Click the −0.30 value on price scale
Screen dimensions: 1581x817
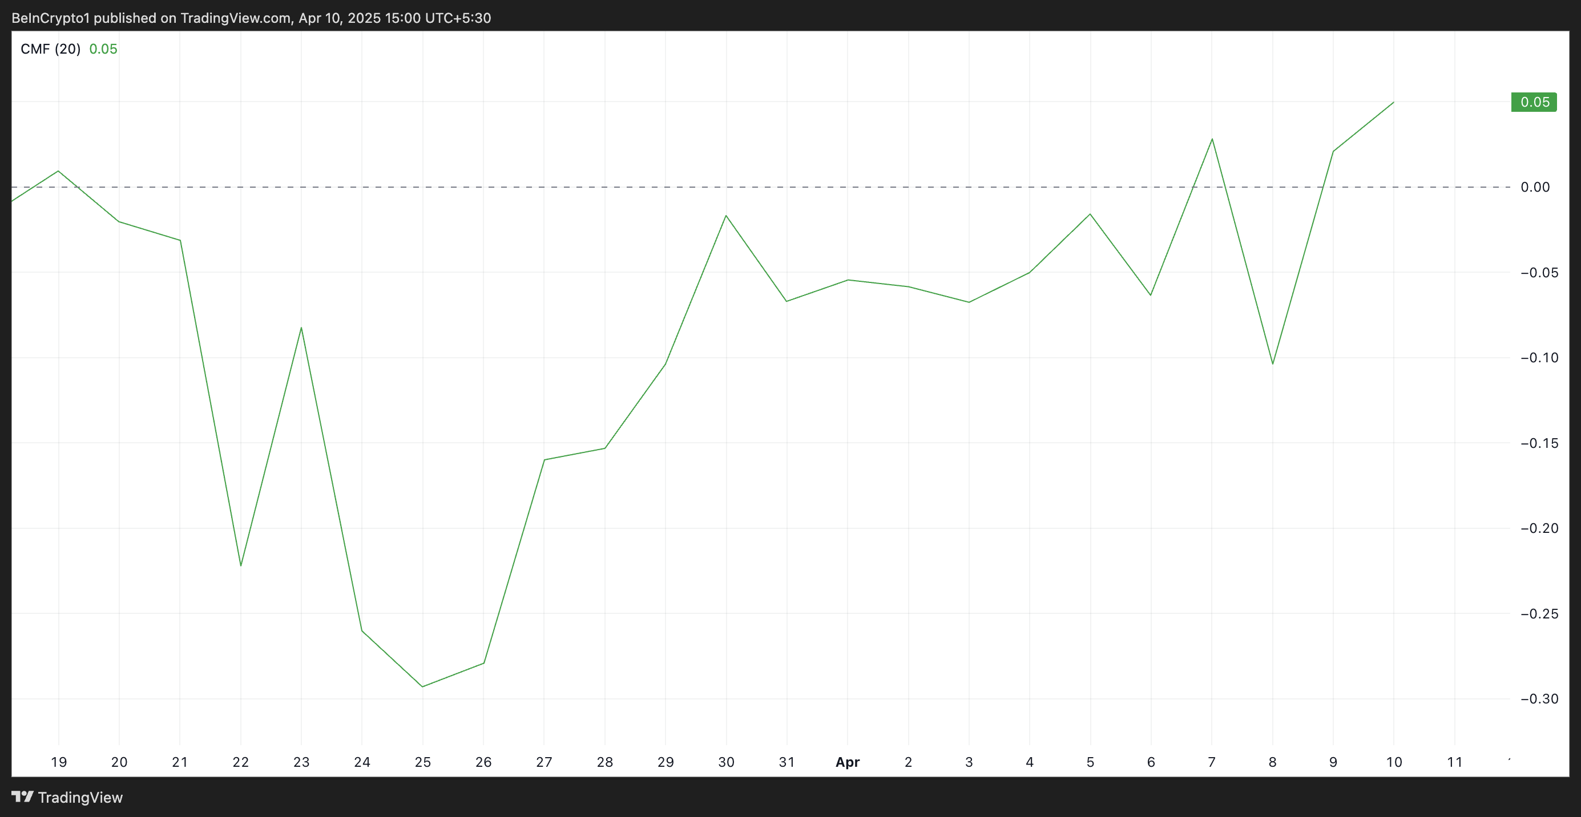pos(1539,699)
